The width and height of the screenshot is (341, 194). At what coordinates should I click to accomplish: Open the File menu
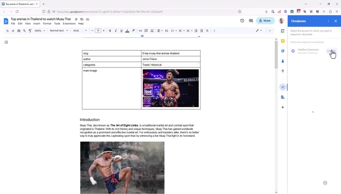click(x=13, y=23)
